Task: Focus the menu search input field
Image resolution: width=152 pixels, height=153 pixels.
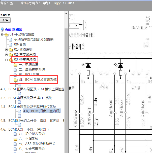Action: [x=33, y=15]
